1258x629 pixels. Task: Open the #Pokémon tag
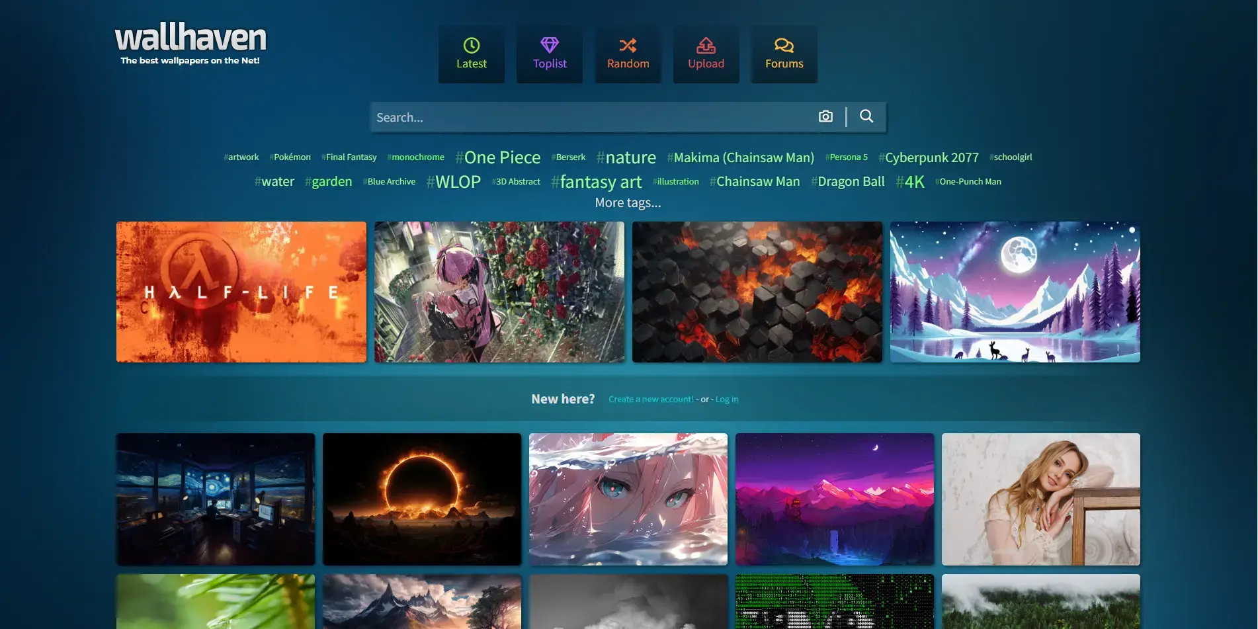290,157
